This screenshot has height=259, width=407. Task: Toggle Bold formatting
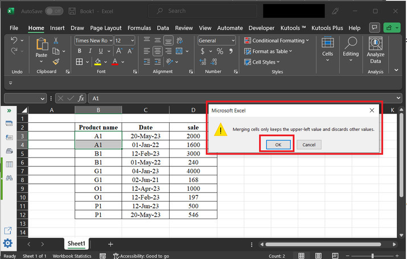[x=79, y=51]
